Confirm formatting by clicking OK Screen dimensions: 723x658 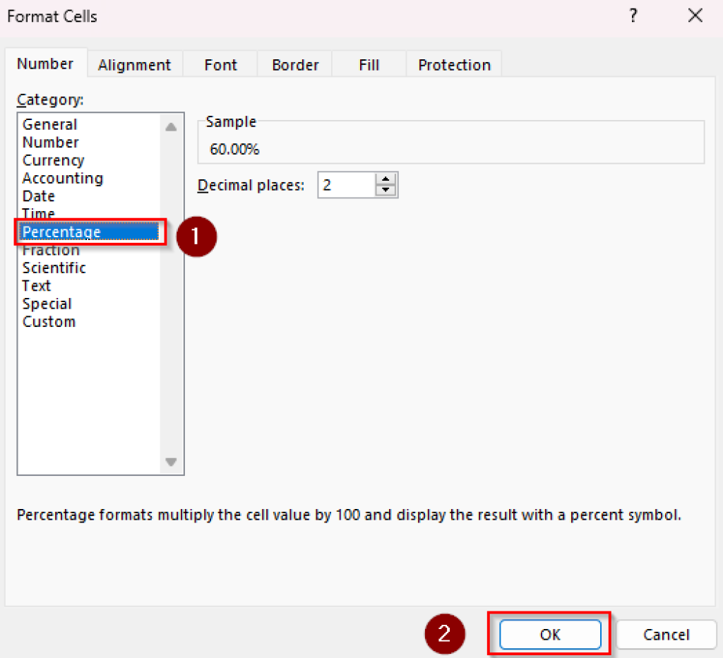pos(550,635)
